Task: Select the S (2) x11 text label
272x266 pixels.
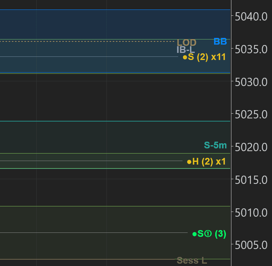Action: click(x=207, y=57)
